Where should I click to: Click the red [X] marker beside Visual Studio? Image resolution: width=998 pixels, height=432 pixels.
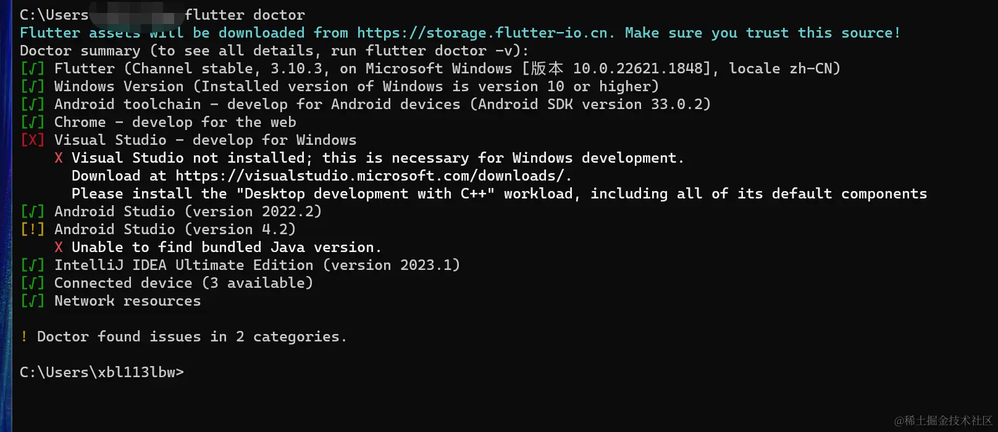click(32, 140)
